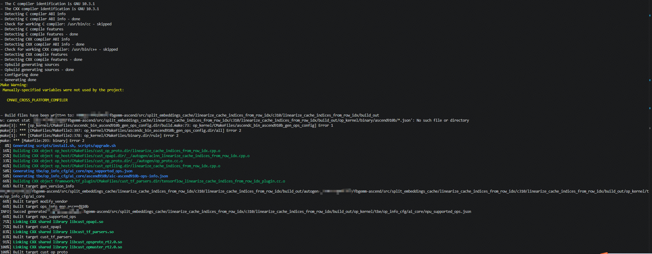
Task: Click the gmake[3] 'Error 1' line
Action: 167,126
